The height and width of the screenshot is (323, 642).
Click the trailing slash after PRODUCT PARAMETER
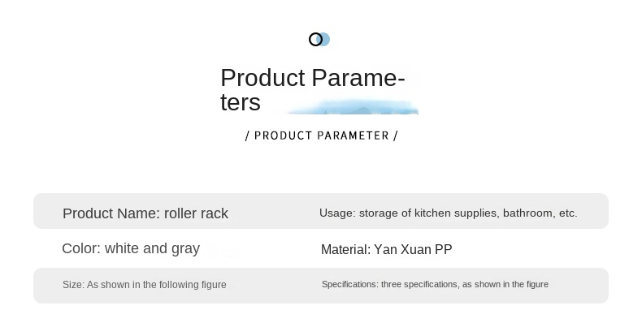tap(396, 136)
